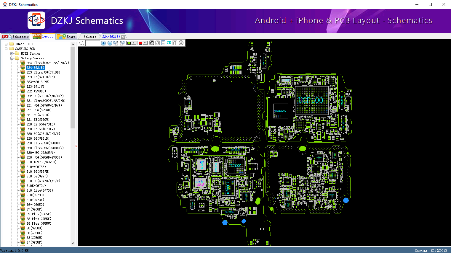Click the omega symbol icon
The width and height of the screenshot is (451, 253).
(x=175, y=43)
